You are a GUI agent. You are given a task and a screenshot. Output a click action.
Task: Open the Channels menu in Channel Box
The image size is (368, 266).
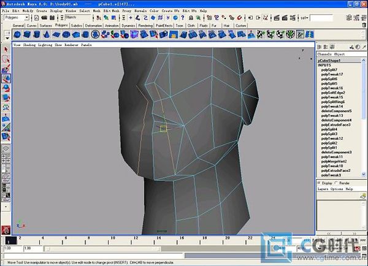pos(324,54)
